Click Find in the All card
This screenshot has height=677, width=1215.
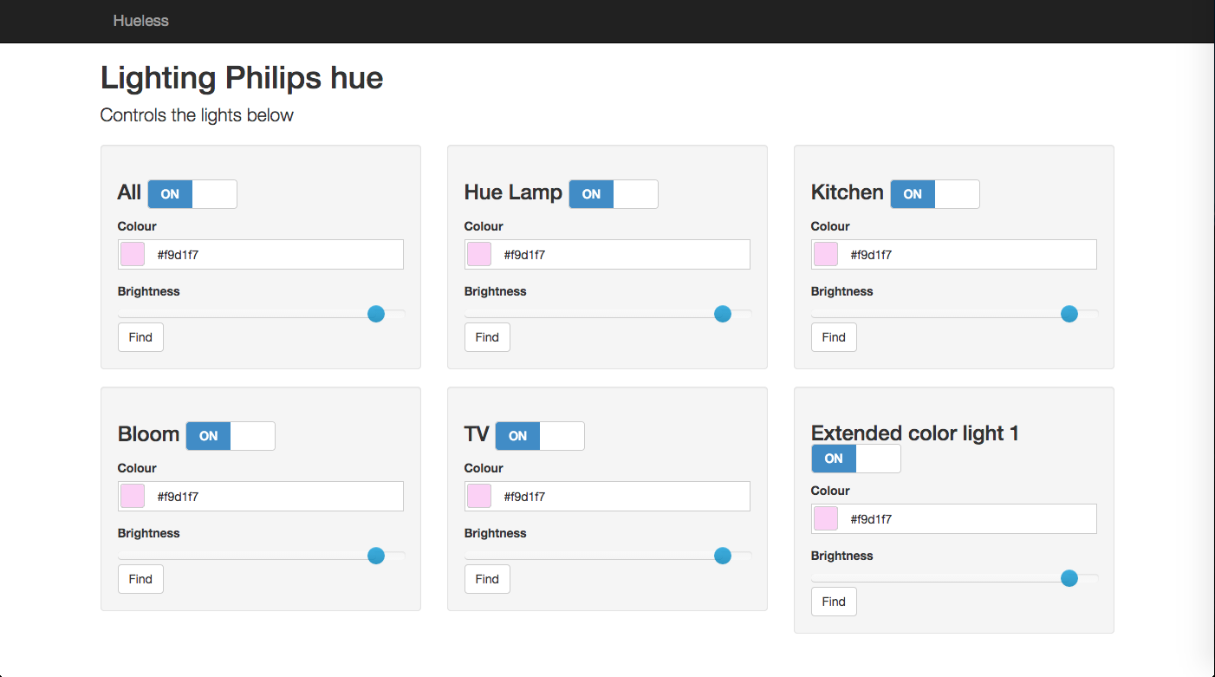(140, 337)
